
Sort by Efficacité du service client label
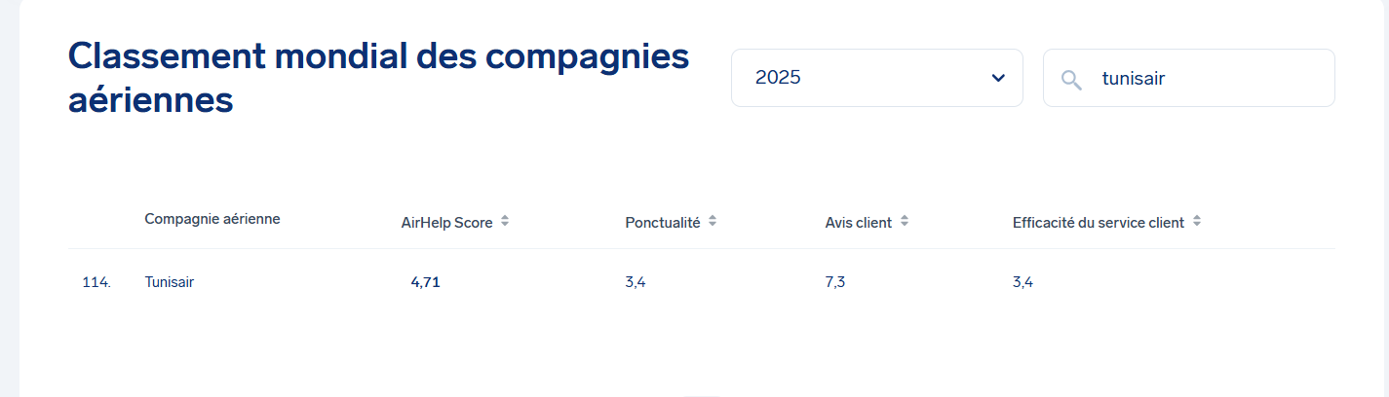click(1098, 223)
